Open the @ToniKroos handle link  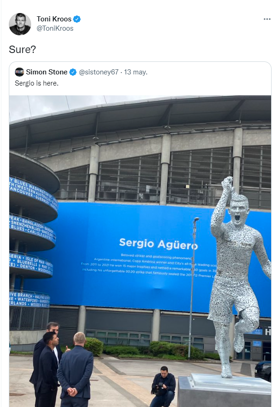55,28
